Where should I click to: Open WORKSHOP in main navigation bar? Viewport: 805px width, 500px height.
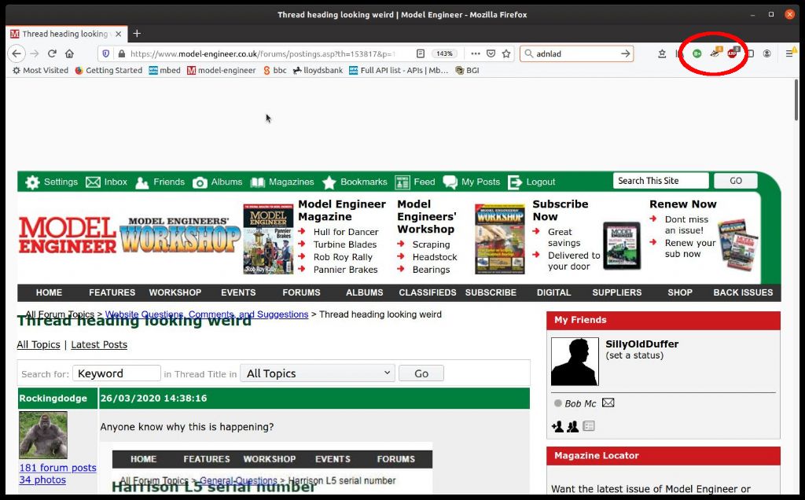tap(175, 292)
